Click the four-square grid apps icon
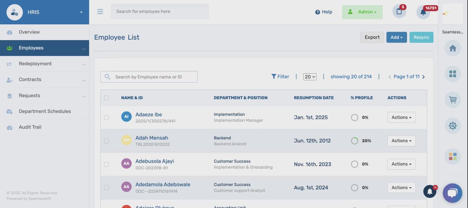This screenshot has width=468, height=208. click(x=453, y=74)
